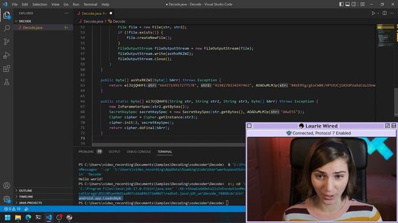Image resolution: width=398 pixels, height=223 pixels.
Task: Open the Go menu
Action: 66,4
